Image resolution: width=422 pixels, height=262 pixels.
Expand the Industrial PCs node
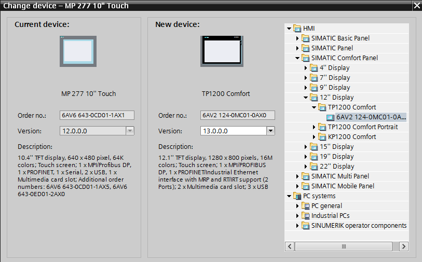click(297, 216)
